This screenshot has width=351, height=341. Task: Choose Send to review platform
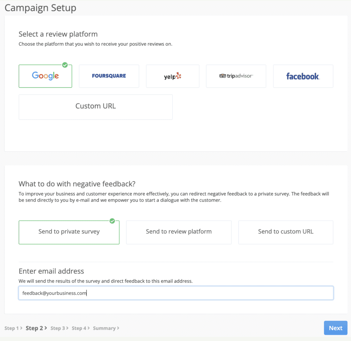pyautogui.click(x=179, y=232)
